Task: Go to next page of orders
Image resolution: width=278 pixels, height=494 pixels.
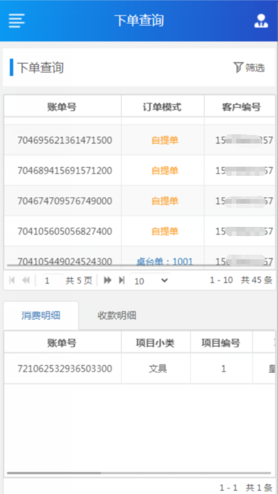Action: [x=108, y=280]
